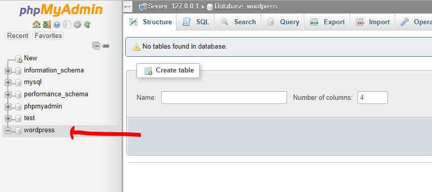Switch to the SQL tab

pos(196,22)
